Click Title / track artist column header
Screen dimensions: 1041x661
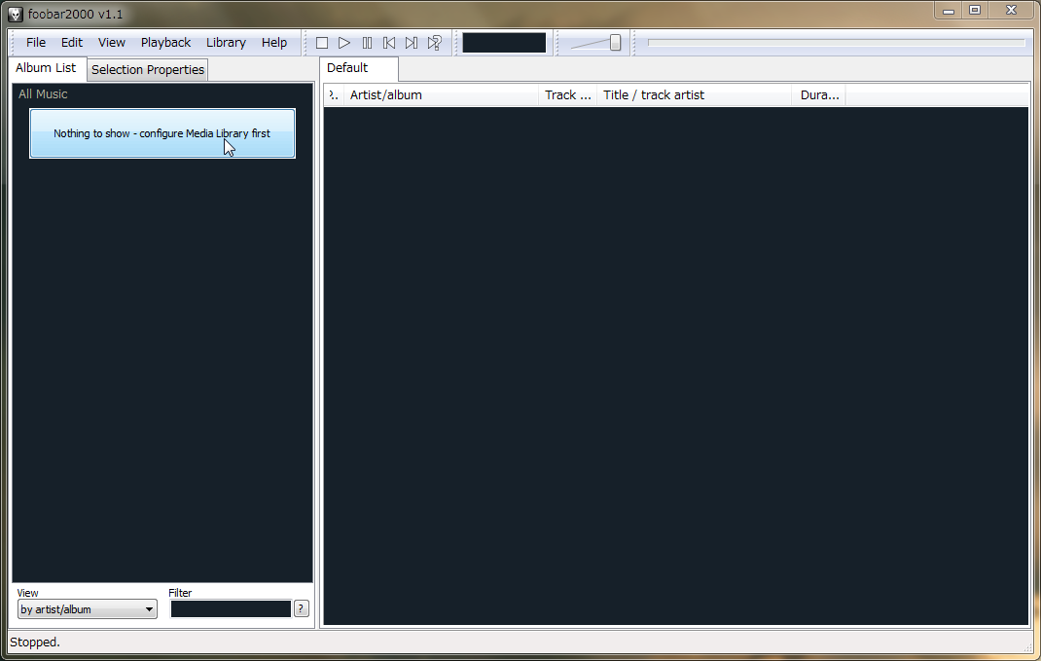pyautogui.click(x=695, y=95)
